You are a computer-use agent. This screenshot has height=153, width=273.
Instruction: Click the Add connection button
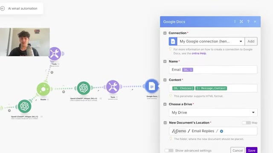(251, 41)
